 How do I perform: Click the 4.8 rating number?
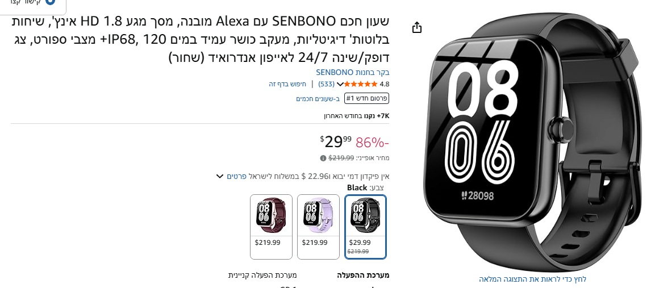(384, 84)
